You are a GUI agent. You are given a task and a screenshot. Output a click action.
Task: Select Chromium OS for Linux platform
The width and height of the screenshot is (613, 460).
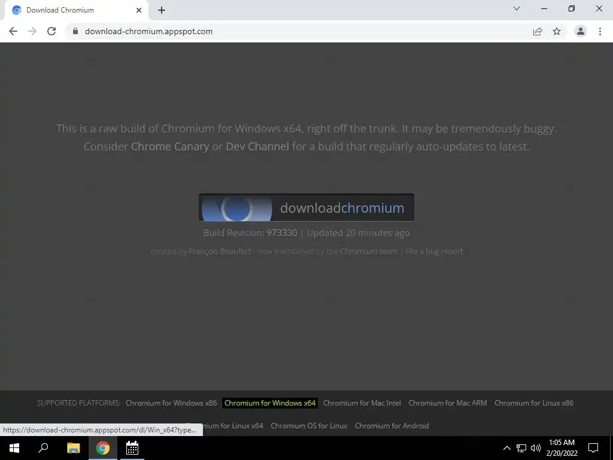[x=309, y=426]
